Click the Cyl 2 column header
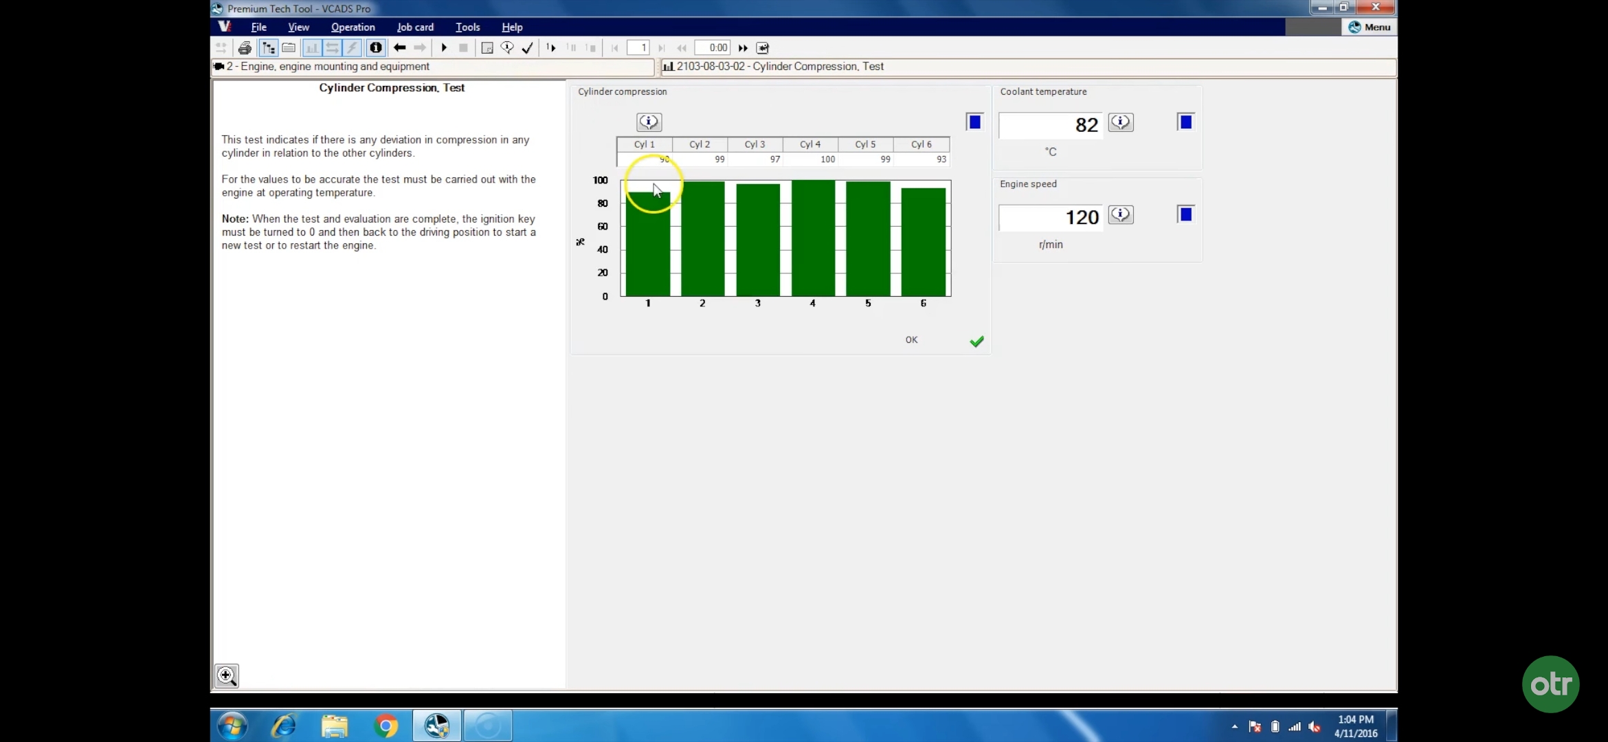The image size is (1608, 742). point(700,144)
